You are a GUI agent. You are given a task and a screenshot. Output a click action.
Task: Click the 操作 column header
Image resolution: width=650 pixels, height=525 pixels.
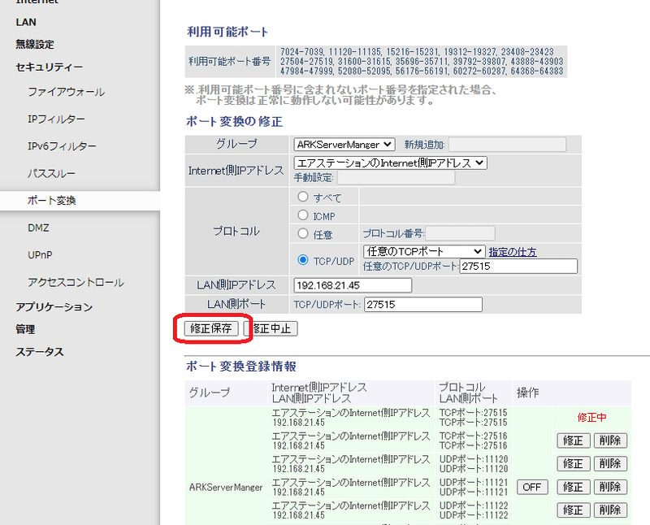[x=527, y=393]
